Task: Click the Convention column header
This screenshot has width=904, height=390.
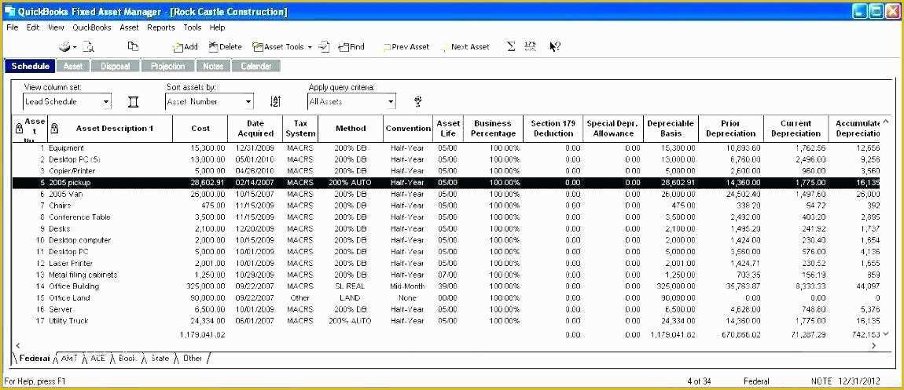Action: tap(408, 129)
